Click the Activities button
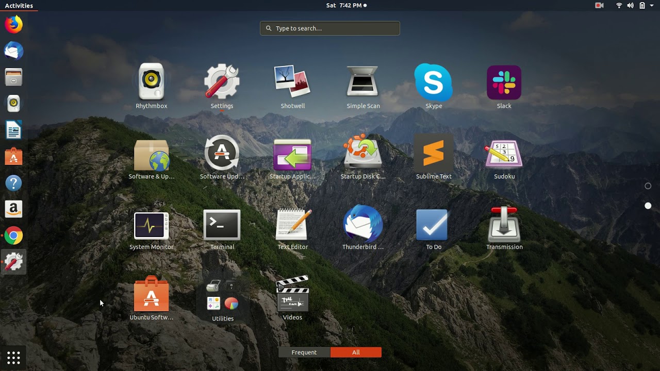 (19, 6)
